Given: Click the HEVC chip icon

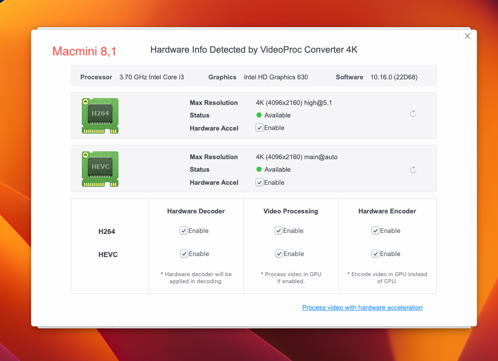Looking at the screenshot, I should 100,169.
